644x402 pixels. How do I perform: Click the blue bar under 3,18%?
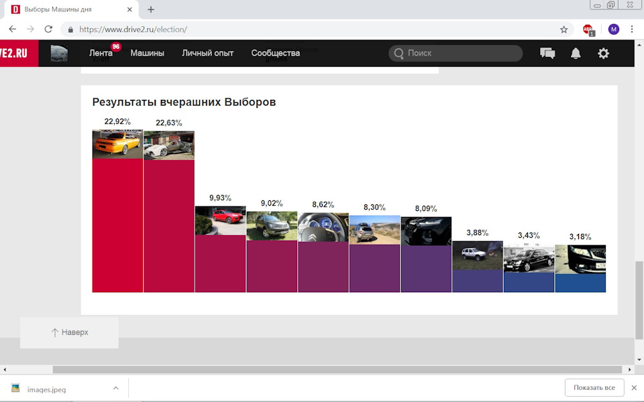[x=580, y=283]
